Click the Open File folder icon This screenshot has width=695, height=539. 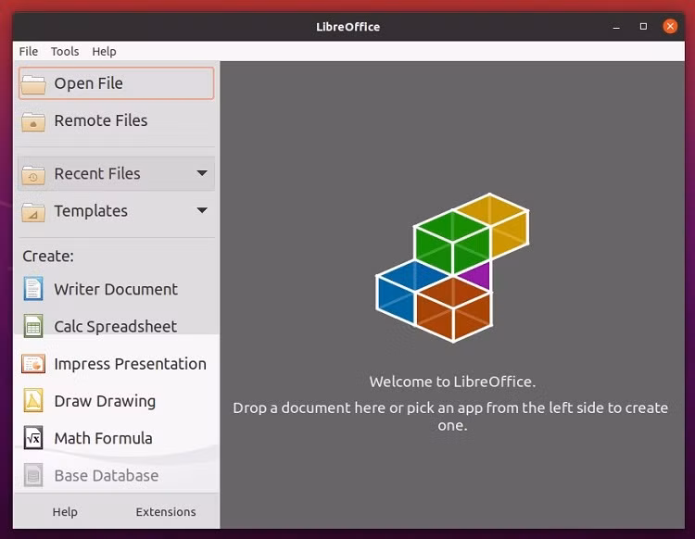33,84
